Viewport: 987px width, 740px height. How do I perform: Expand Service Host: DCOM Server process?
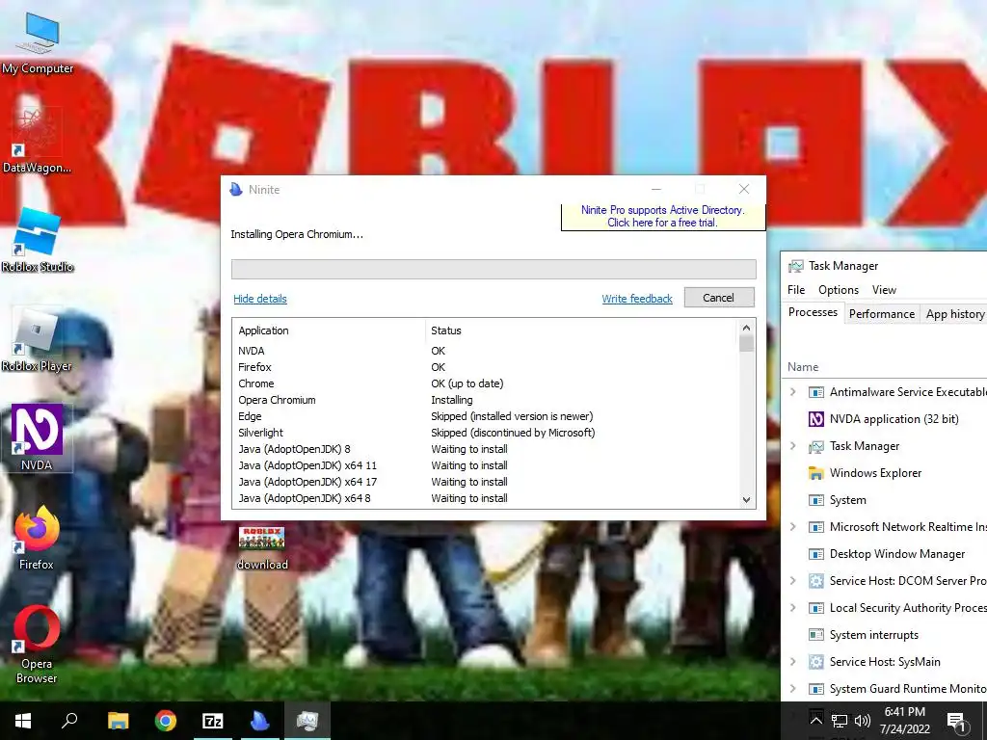tap(793, 581)
